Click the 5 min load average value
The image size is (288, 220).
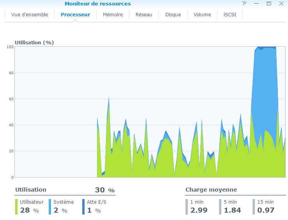tap(232, 210)
